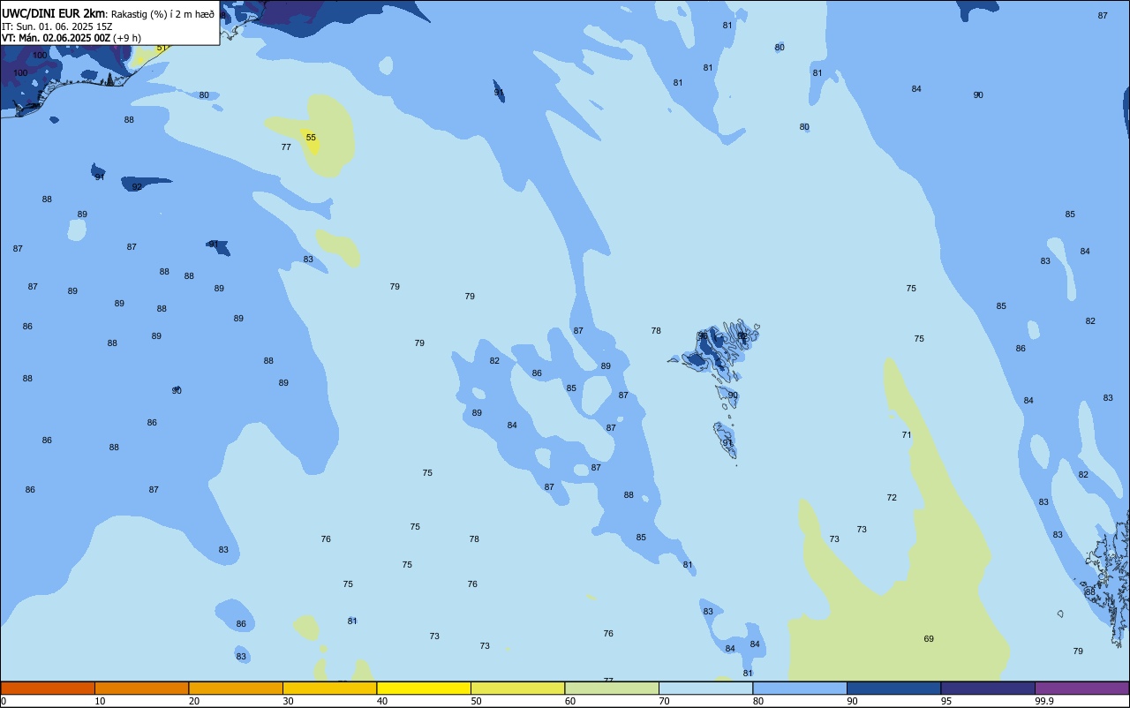Click the legend tick label 10
This screenshot has height=708, width=1130.
(100, 701)
